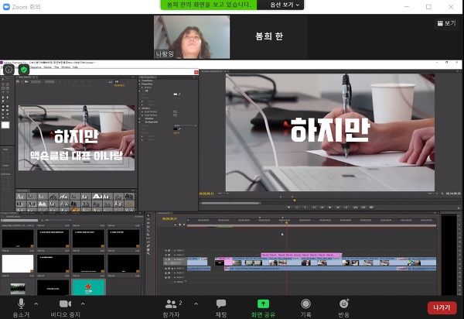464x319 pixels.
Task: Toggle Video 2 track eye visibility
Action: tap(165, 255)
